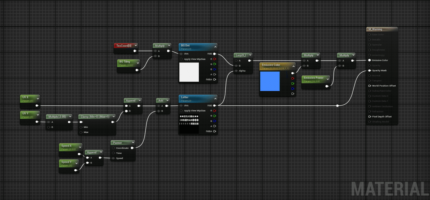Collapse the Add node chevron
This screenshot has height=200, width=430.
tap(168, 101)
